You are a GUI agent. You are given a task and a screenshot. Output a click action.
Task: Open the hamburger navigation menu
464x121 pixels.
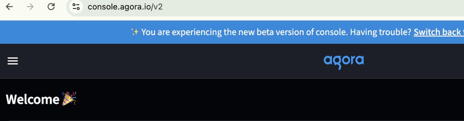[x=13, y=61]
